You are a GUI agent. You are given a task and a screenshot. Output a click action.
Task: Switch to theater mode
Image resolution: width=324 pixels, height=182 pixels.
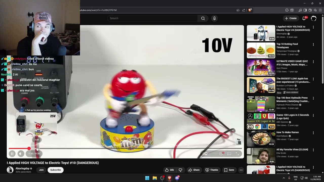coord(229,154)
